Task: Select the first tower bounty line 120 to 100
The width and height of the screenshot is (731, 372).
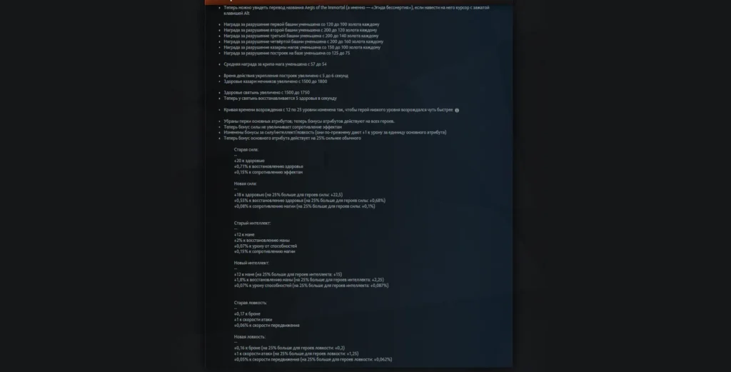Action: (x=302, y=24)
